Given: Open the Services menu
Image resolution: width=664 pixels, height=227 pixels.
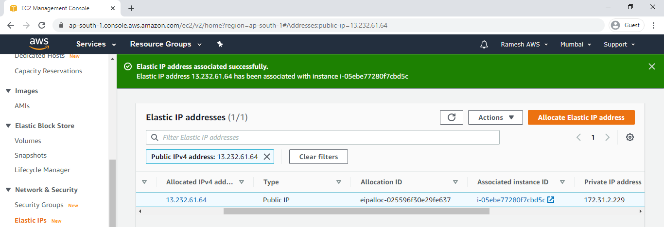Looking at the screenshot, I should (96, 44).
